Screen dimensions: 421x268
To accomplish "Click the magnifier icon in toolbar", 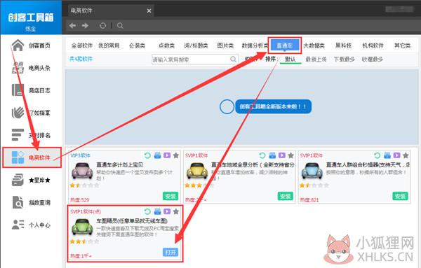I will tap(120, 26).
